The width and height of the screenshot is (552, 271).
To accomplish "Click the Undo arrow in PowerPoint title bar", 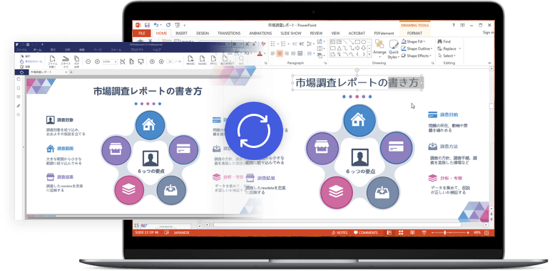I will pos(156,26).
